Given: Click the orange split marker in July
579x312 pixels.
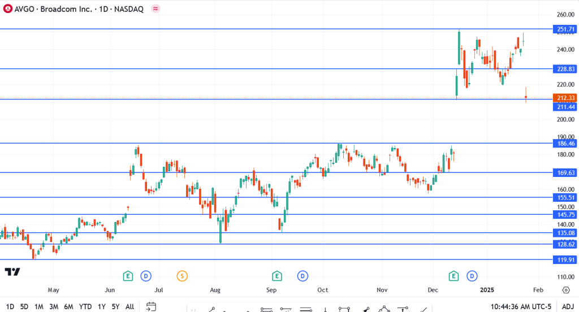Looking at the screenshot, I should [x=182, y=276].
